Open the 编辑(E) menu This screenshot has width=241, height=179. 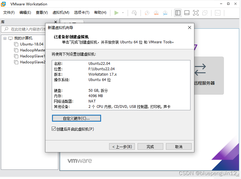click(x=25, y=13)
